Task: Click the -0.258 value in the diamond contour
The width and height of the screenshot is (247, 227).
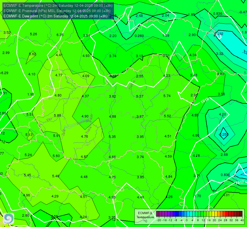Action: (x=223, y=134)
